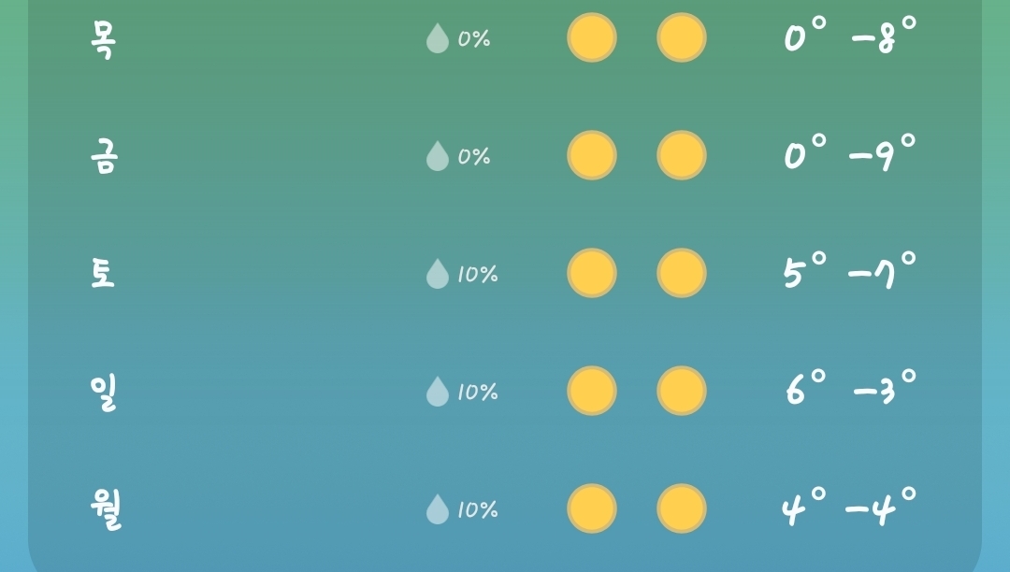Click the 0° high temperature for 금
This screenshot has height=572, width=1010.
tap(804, 153)
